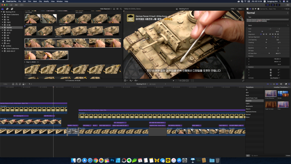Select the Lights transitions category
The width and height of the screenshot is (291, 164).
[x=247, y=104]
